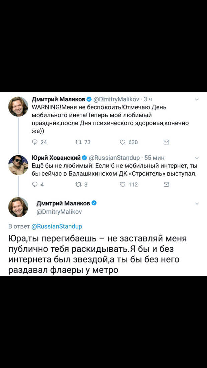Open @RussianStandup link in 'В ответ' line
207x368 pixels.
[57, 227]
